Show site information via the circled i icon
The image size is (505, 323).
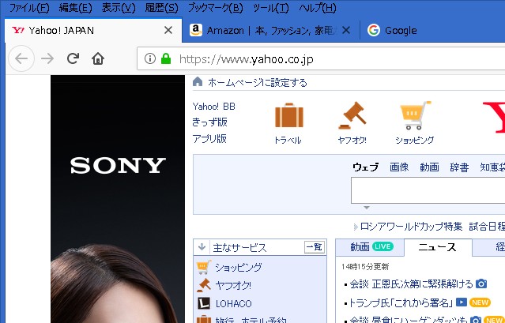pos(149,58)
